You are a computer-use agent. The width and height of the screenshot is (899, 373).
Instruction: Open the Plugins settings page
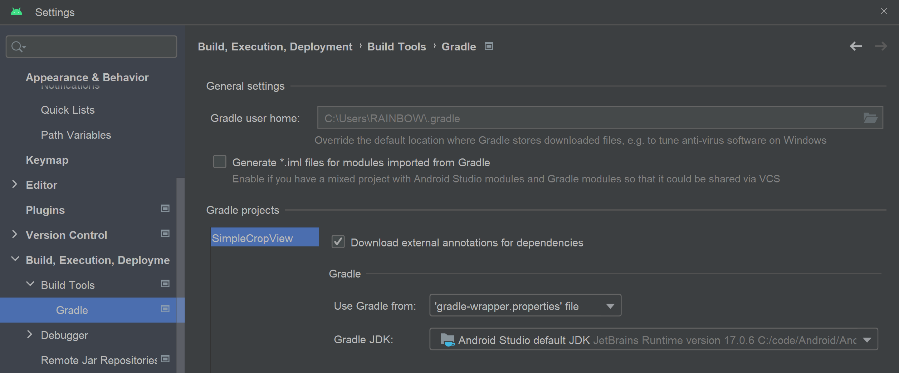(45, 210)
